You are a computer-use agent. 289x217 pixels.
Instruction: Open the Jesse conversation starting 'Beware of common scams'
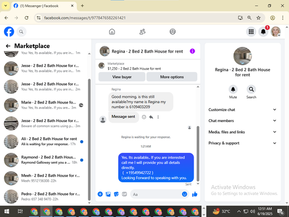pos(45,123)
